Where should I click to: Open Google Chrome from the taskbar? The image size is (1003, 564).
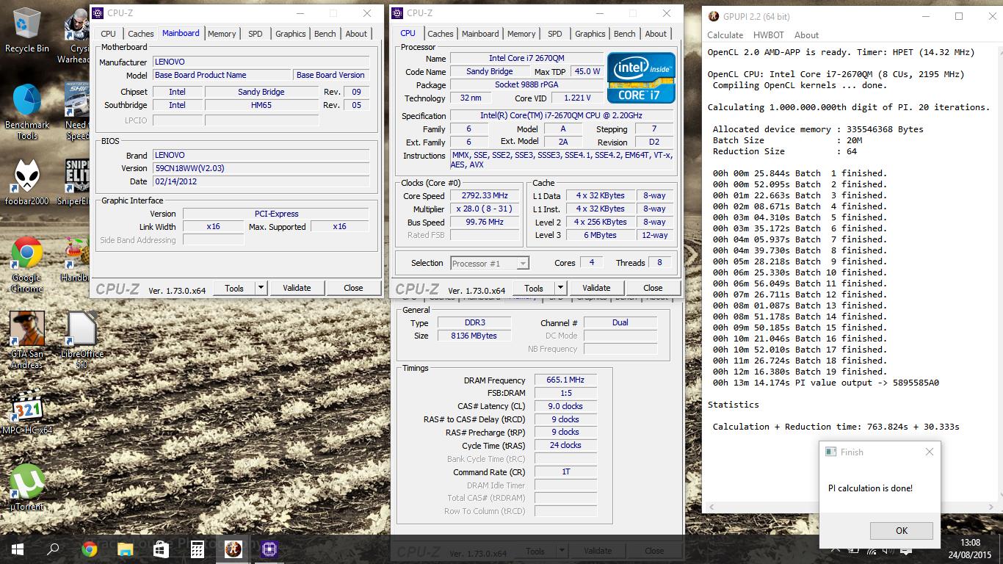coord(90,549)
